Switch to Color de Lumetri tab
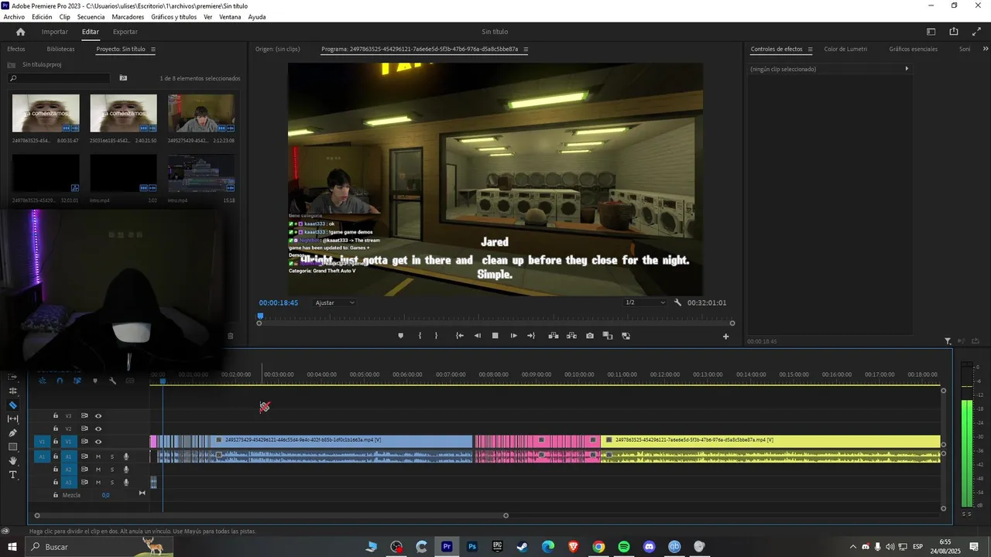The width and height of the screenshot is (991, 557). coord(845,50)
